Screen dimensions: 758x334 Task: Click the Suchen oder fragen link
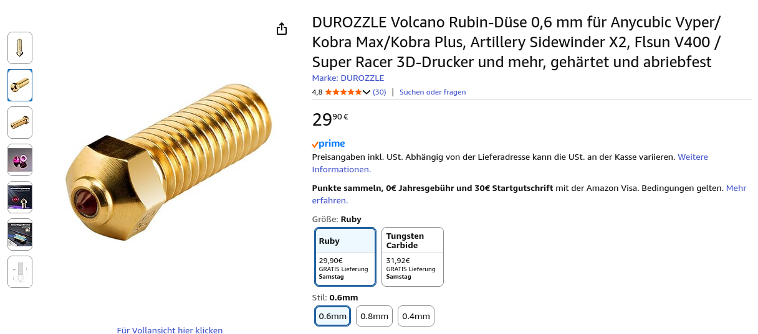coord(433,92)
